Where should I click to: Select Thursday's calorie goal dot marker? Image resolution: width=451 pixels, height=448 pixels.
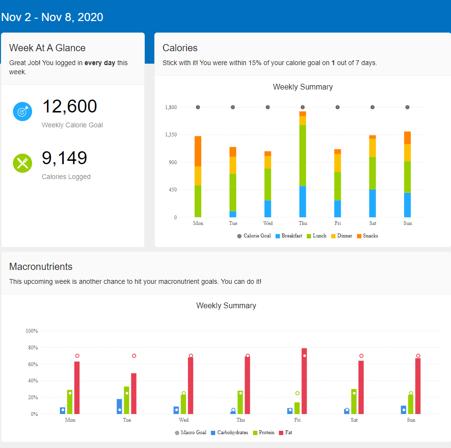click(303, 107)
